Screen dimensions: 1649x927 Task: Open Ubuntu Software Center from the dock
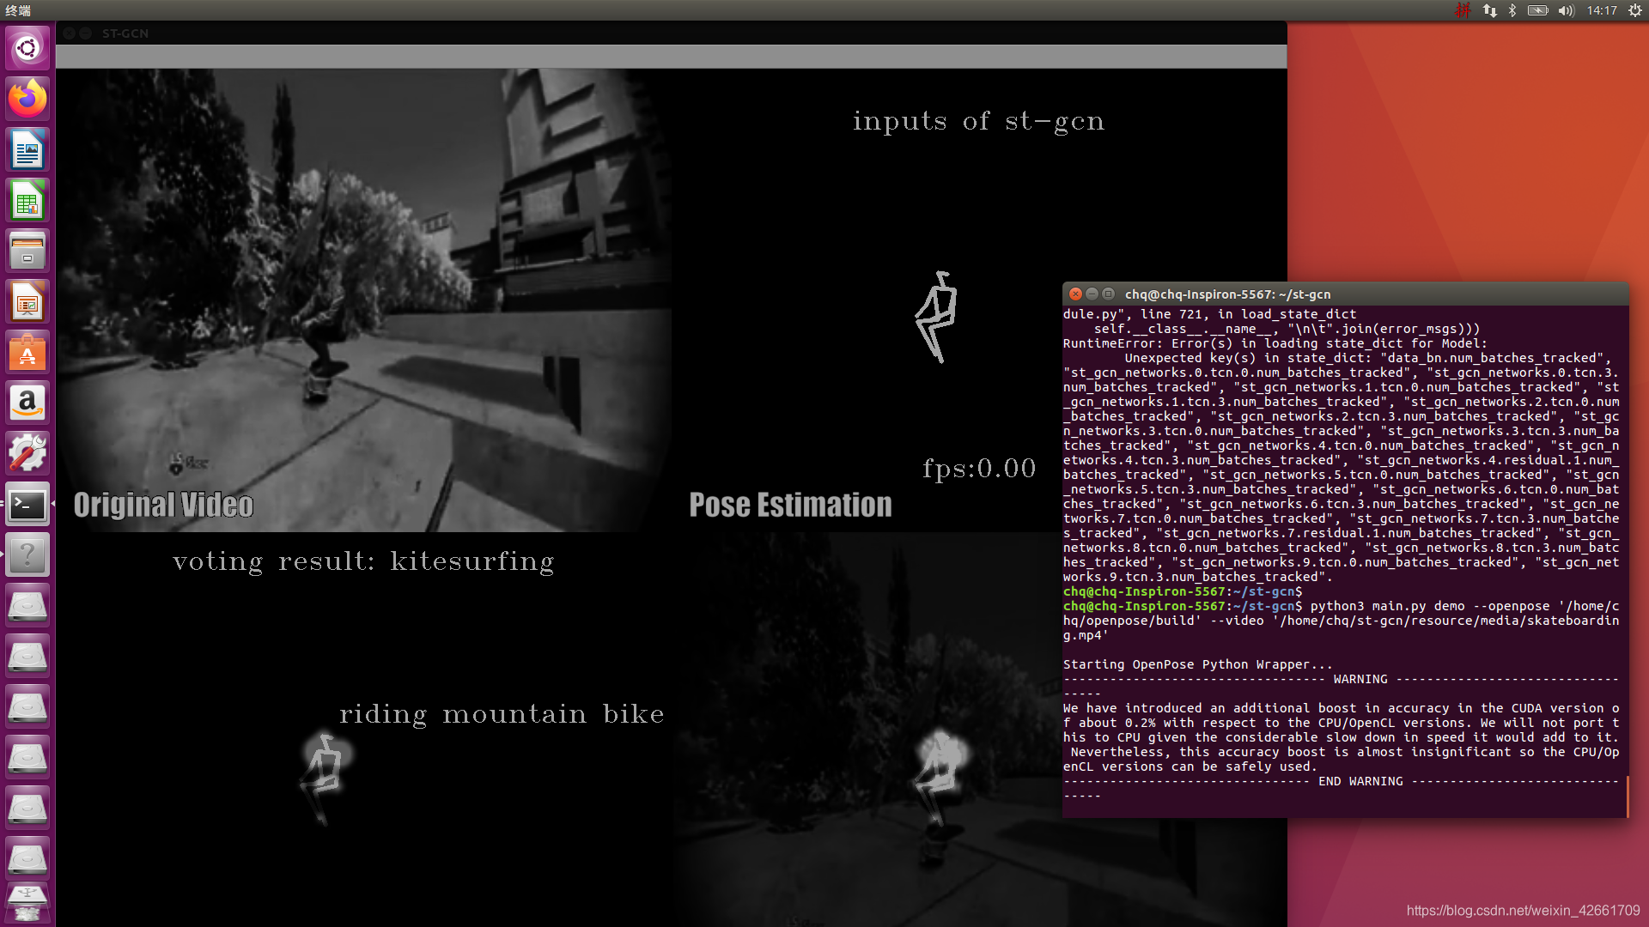pos(27,352)
